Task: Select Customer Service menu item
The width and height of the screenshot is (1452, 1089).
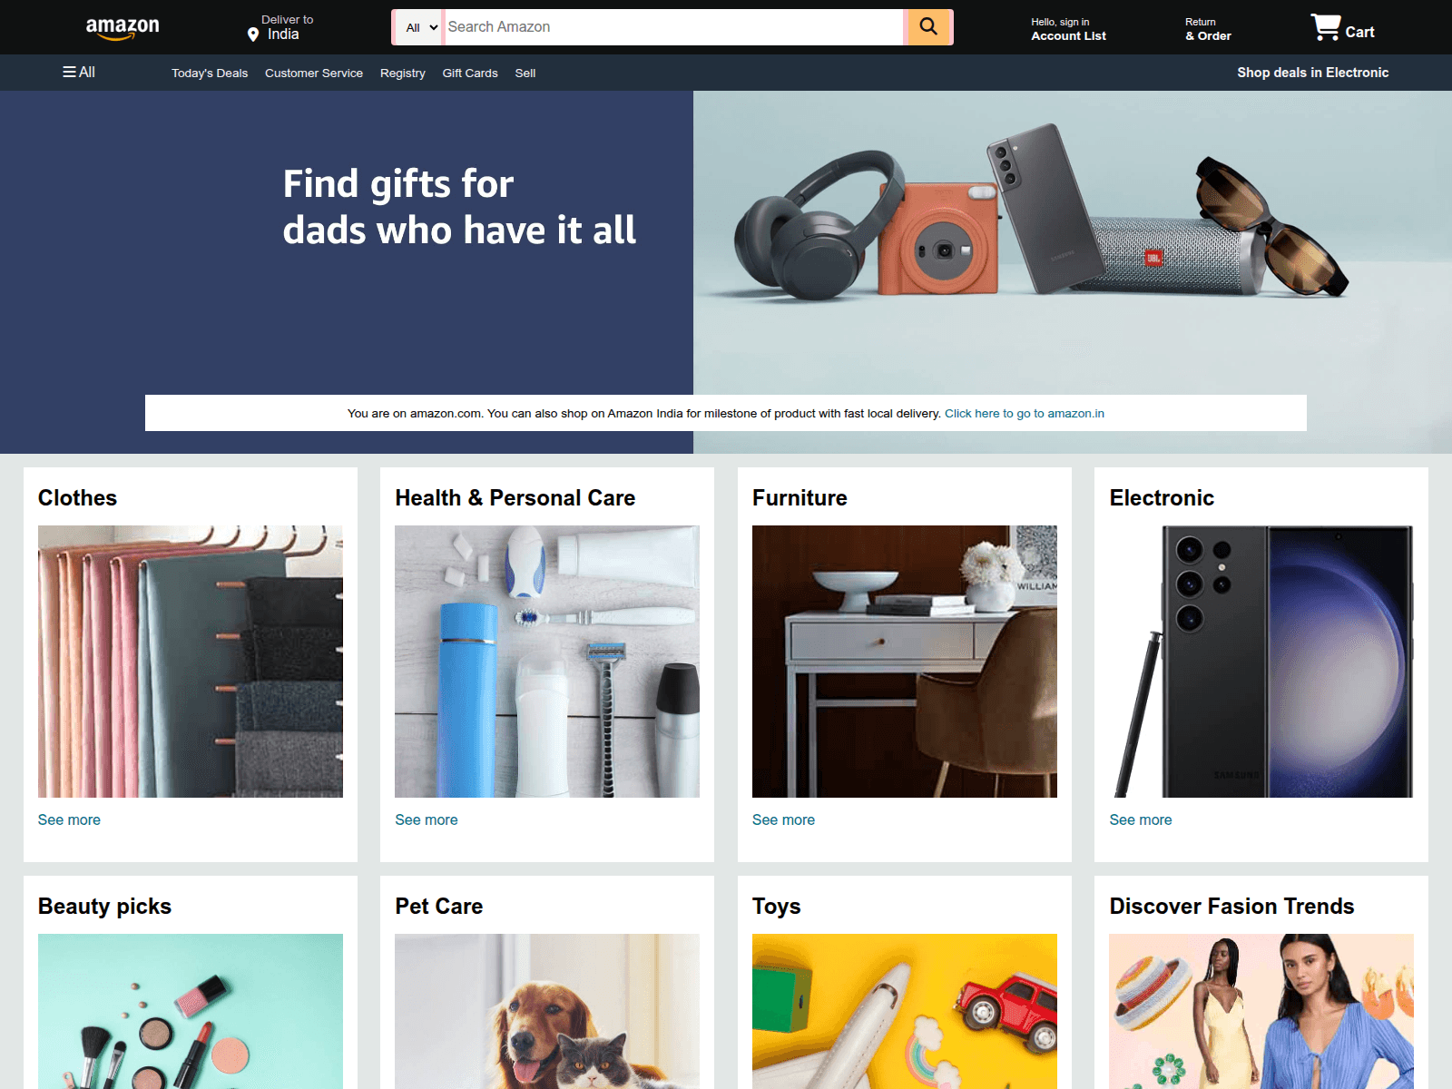Action: (x=314, y=74)
